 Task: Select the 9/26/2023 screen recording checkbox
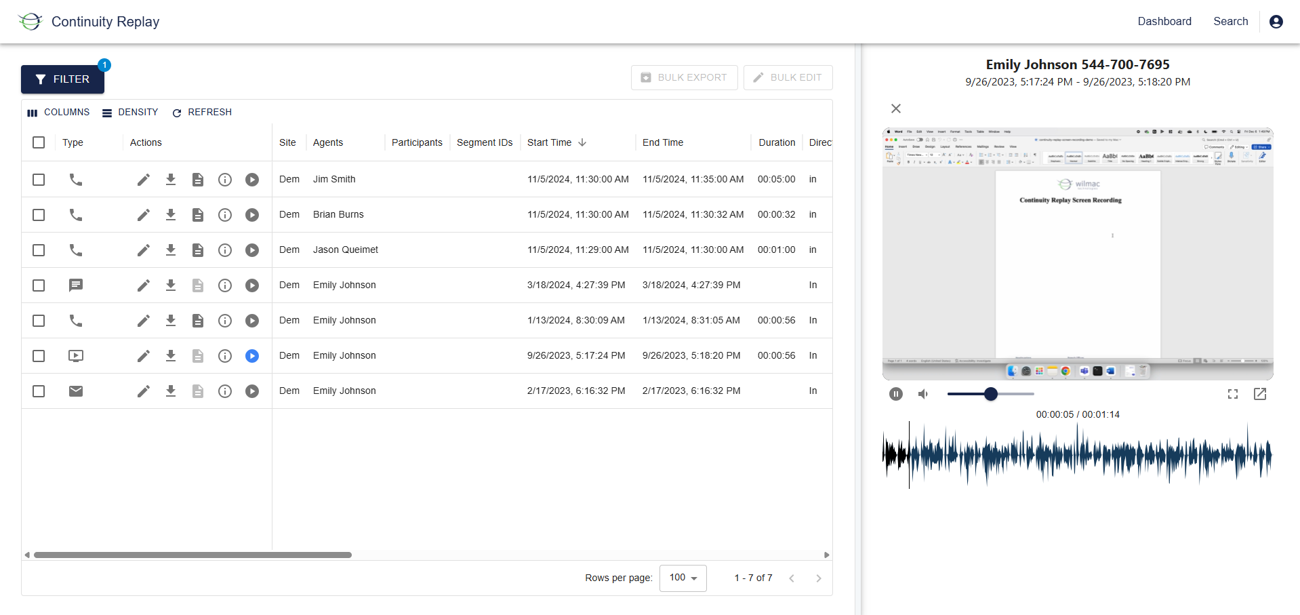pyautogui.click(x=39, y=356)
